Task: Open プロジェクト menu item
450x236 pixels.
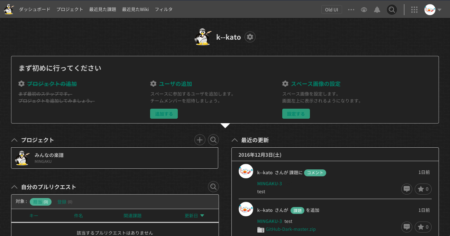Action: pyautogui.click(x=70, y=10)
